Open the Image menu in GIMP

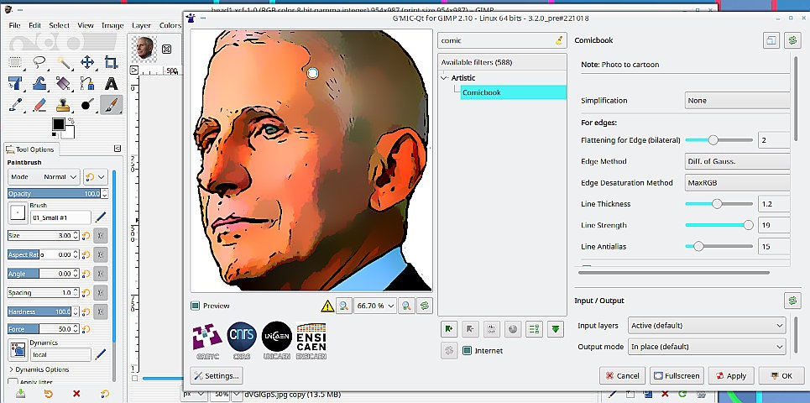(x=112, y=25)
